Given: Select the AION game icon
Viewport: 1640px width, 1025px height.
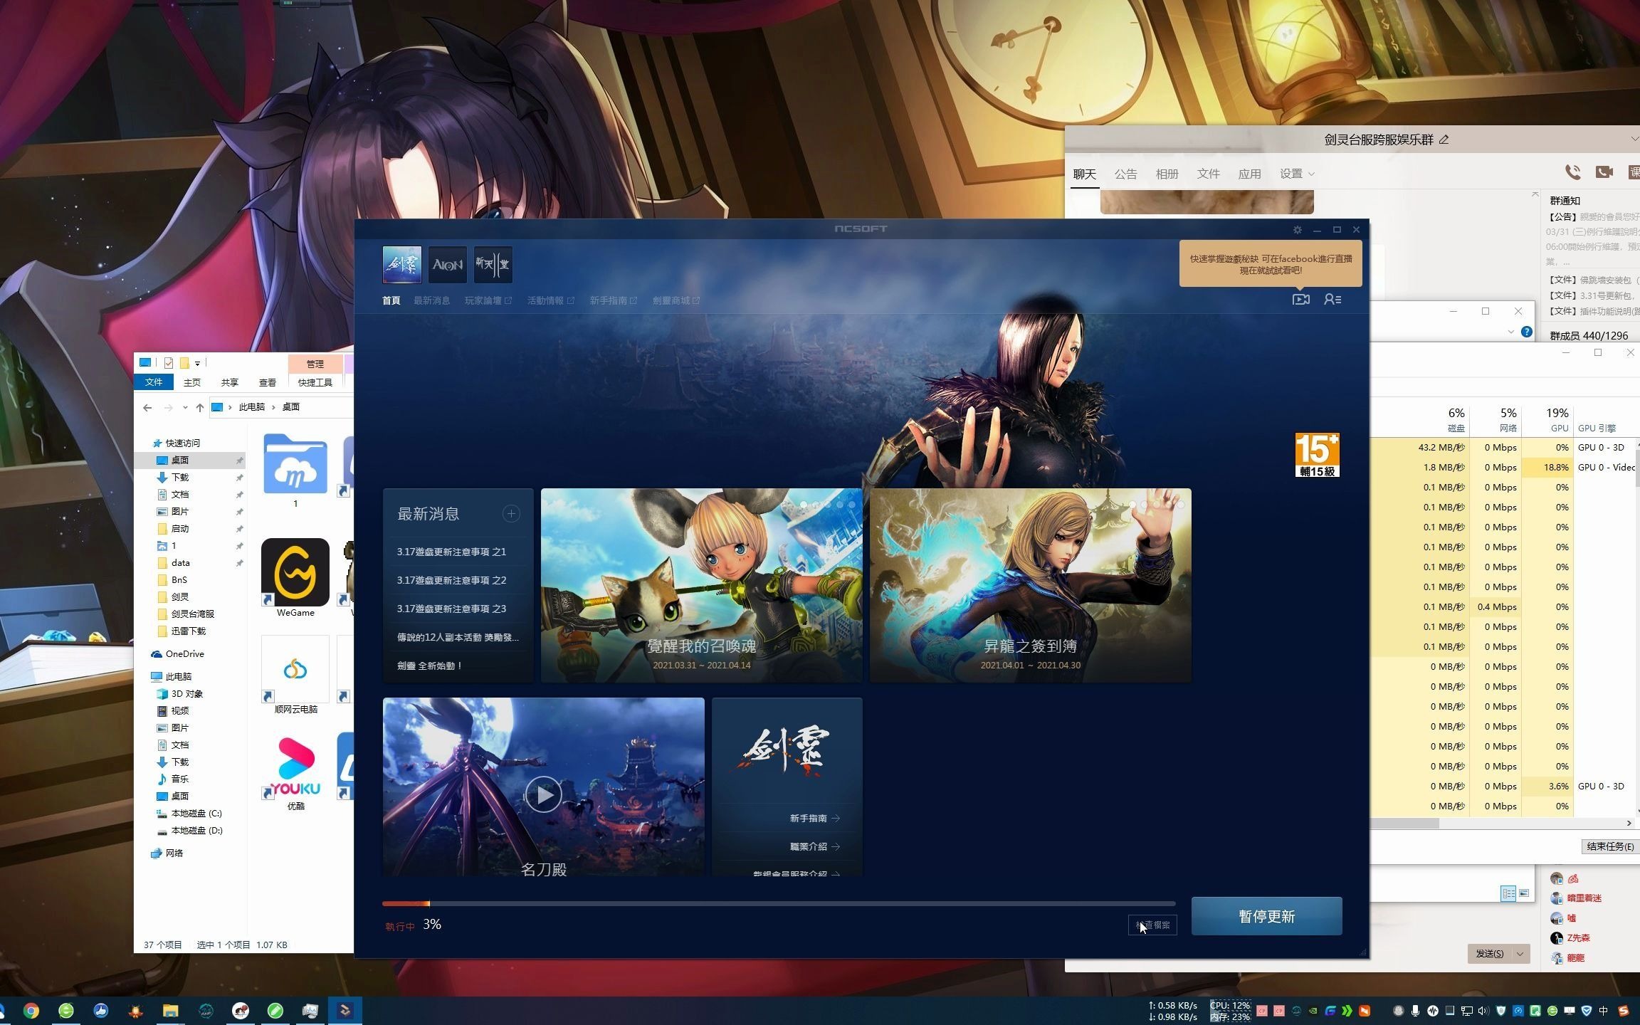Looking at the screenshot, I should coord(448,265).
